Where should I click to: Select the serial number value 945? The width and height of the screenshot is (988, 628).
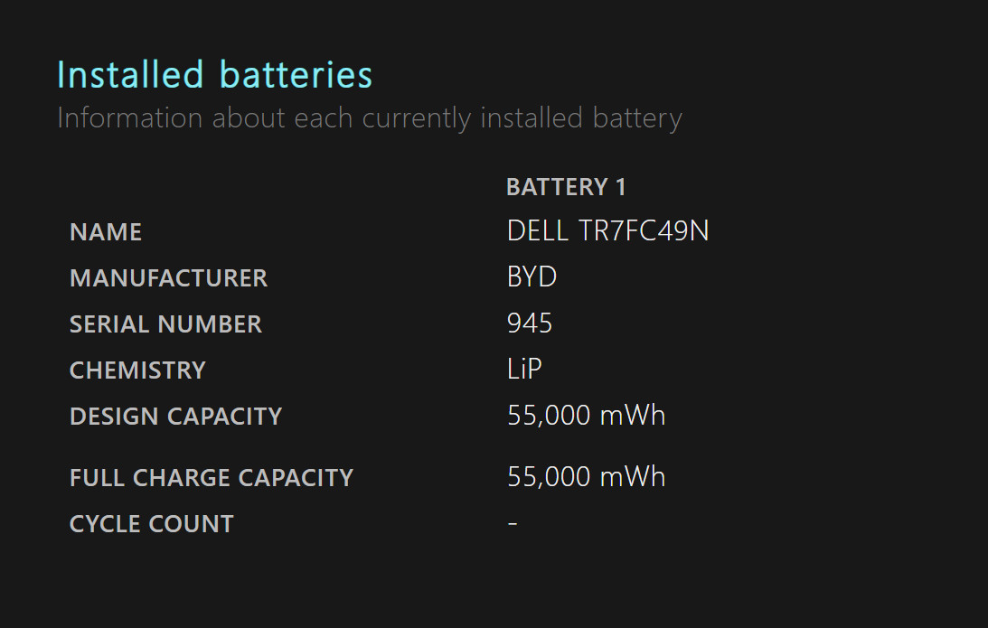pyautogui.click(x=530, y=323)
